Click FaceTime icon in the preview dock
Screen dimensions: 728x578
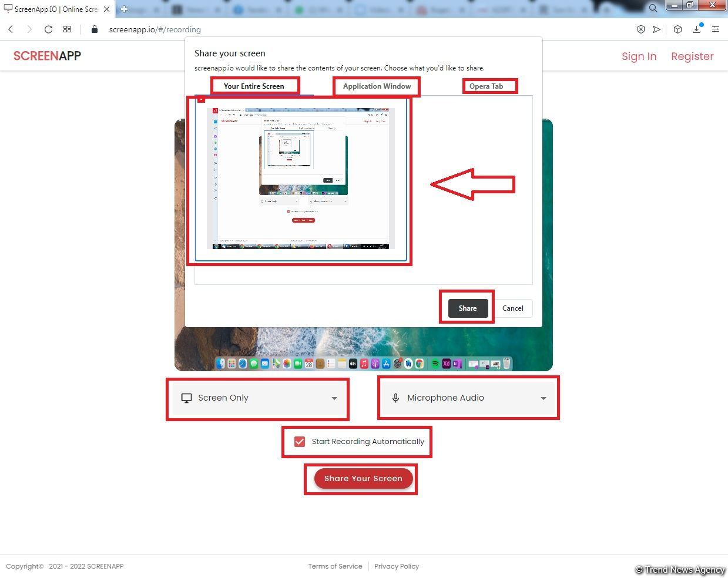click(298, 364)
